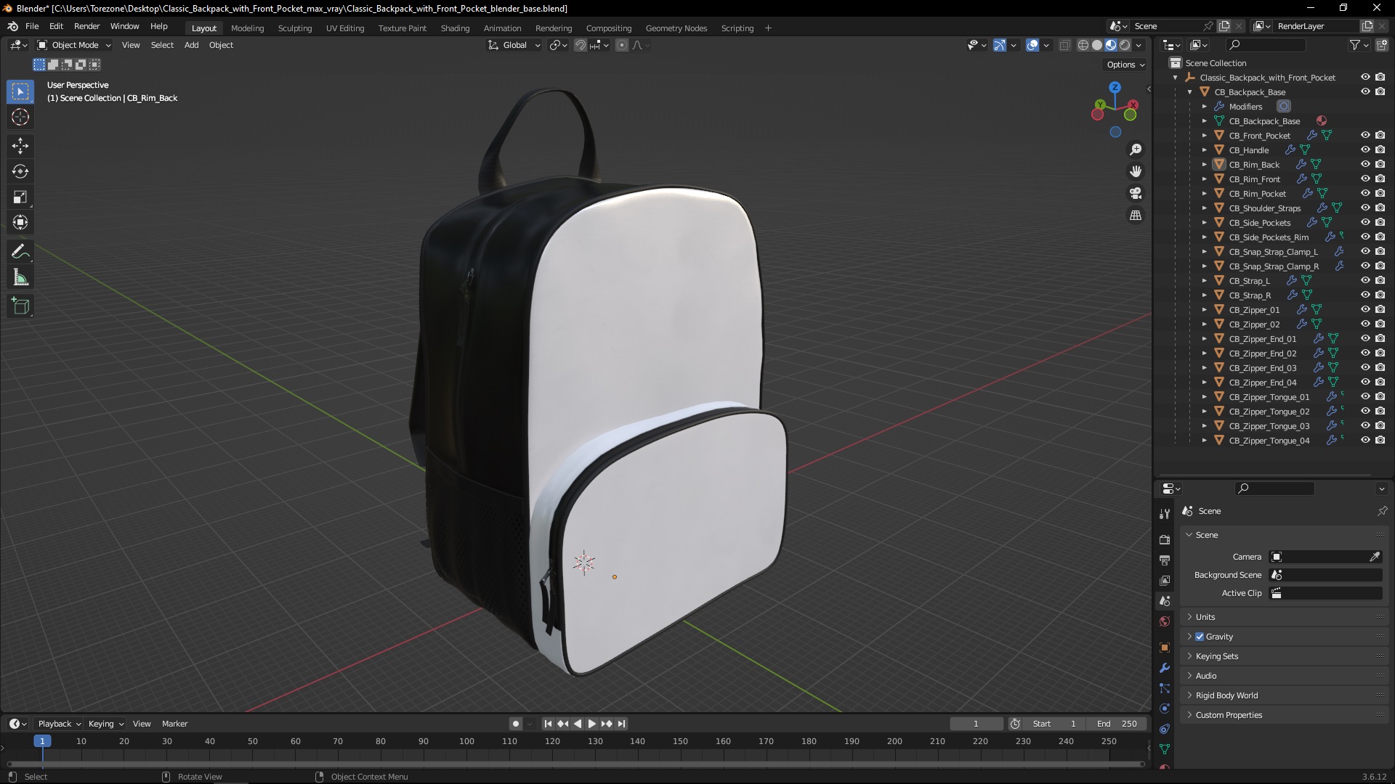Click the End frame field
This screenshot has width=1395, height=784.
point(1116,724)
